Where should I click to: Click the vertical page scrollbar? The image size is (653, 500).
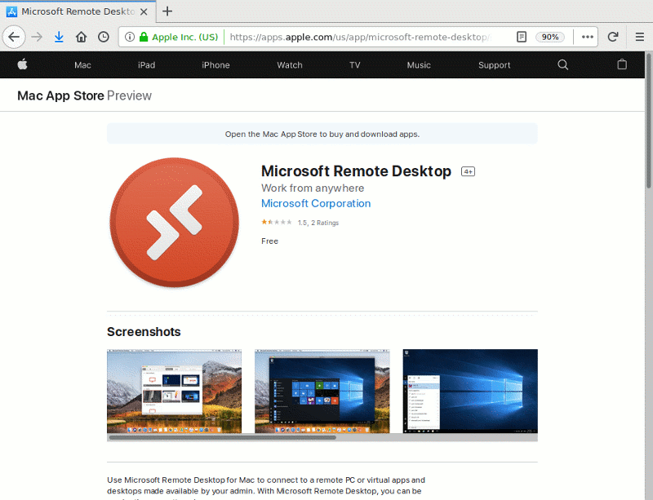(648, 121)
